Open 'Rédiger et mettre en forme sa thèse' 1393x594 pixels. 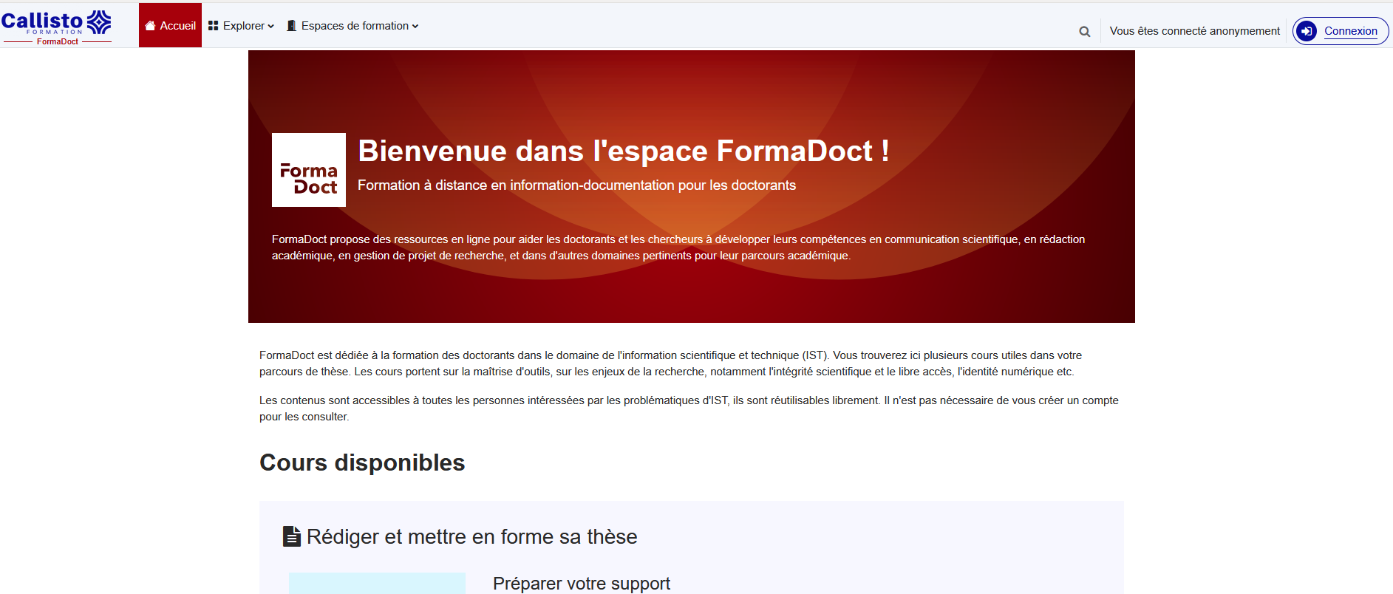tap(471, 536)
